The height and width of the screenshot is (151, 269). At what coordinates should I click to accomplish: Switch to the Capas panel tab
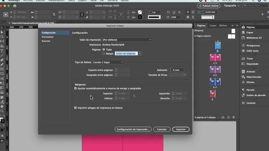click(x=213, y=26)
